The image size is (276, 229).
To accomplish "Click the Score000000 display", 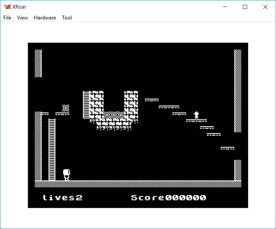I will click(x=168, y=198).
